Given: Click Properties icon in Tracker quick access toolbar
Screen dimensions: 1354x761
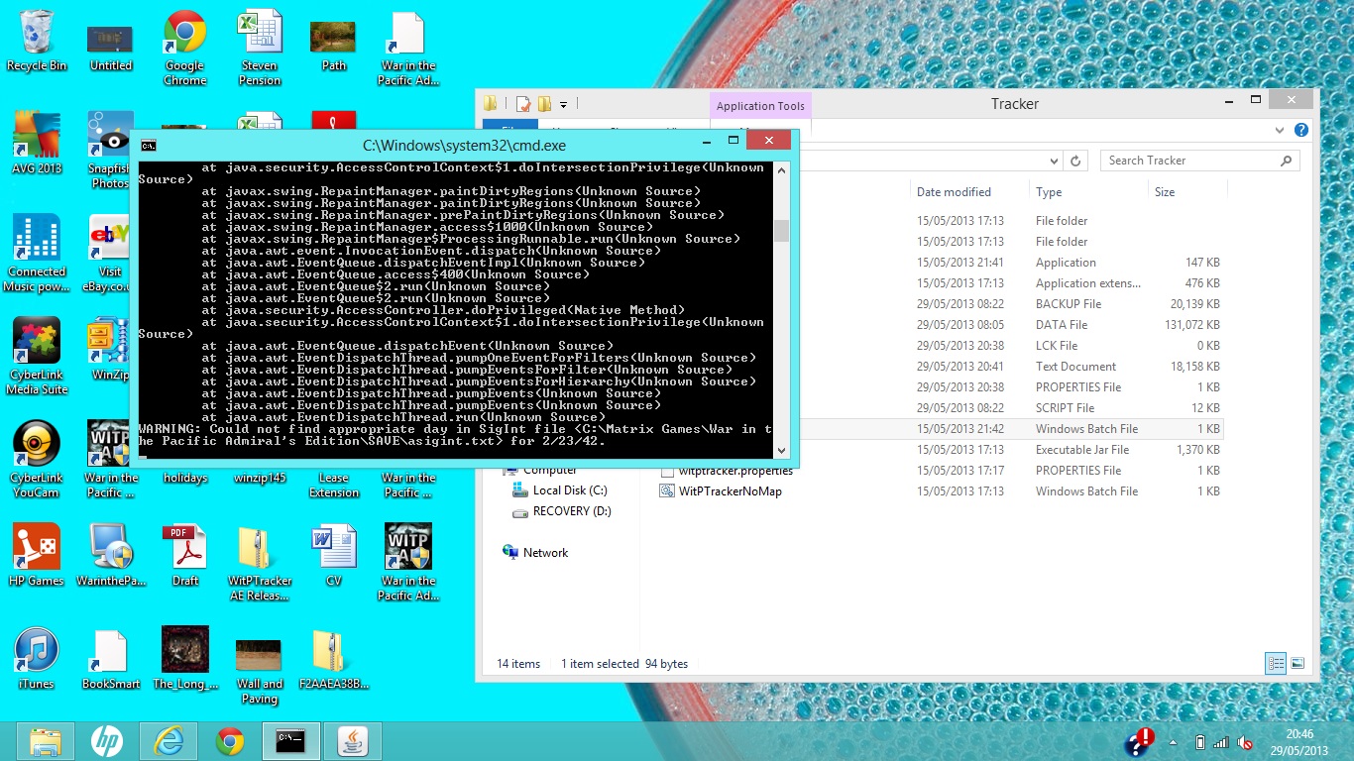Looking at the screenshot, I should point(523,104).
